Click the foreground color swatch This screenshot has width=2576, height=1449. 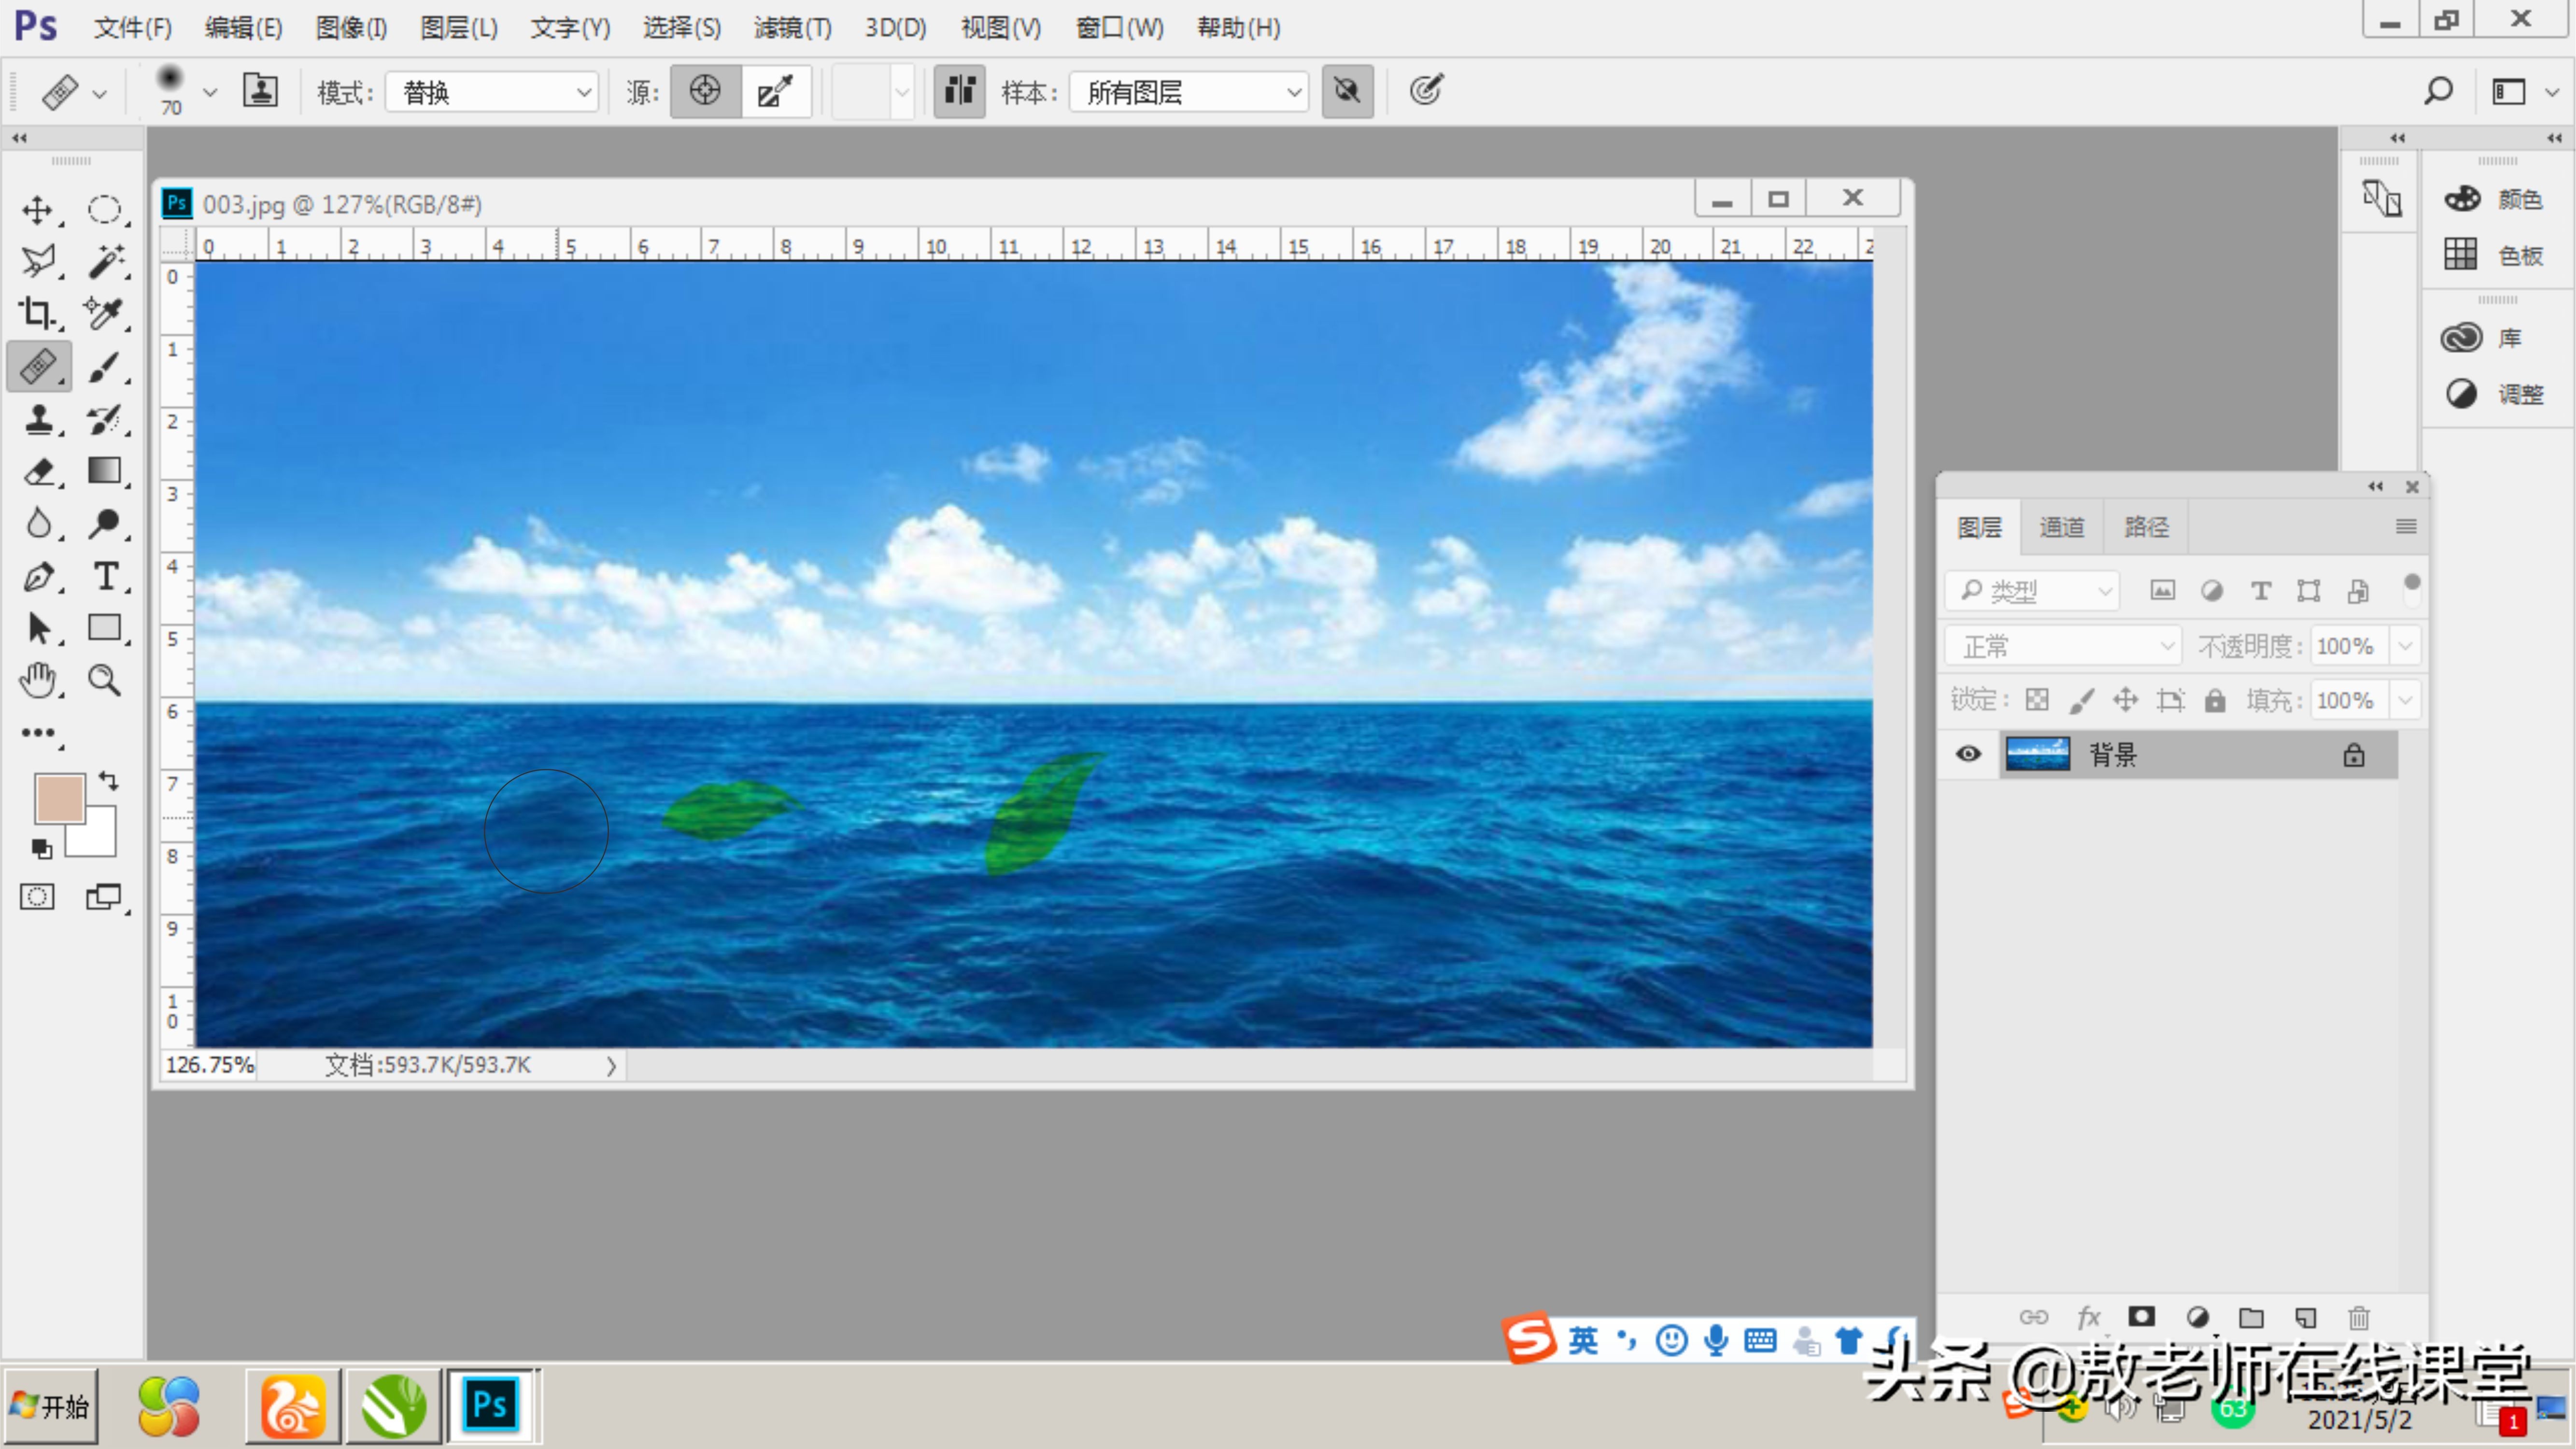click(x=58, y=799)
